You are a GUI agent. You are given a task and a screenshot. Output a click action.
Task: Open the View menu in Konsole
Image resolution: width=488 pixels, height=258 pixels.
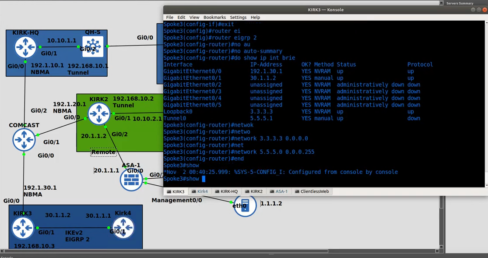tap(194, 17)
